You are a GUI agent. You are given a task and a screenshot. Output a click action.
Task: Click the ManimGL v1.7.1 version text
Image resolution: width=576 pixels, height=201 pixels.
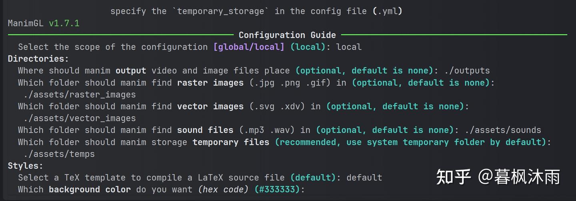click(44, 23)
